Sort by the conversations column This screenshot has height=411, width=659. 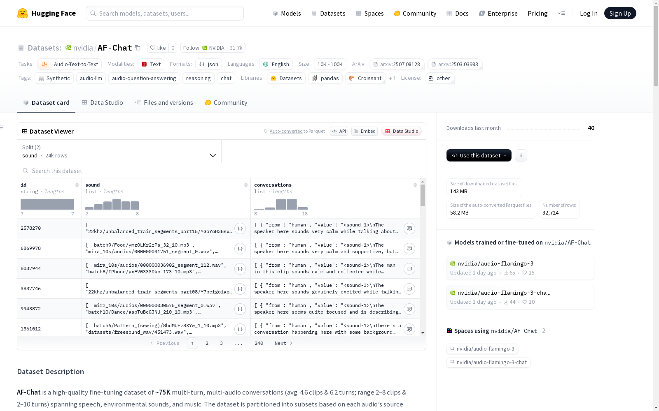click(x=415, y=185)
